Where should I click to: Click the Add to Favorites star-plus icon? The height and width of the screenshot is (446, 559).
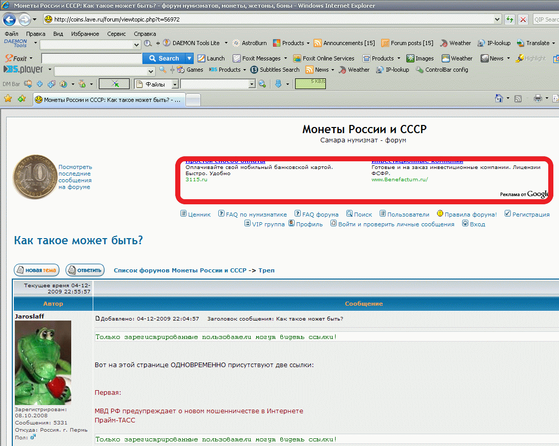click(22, 99)
